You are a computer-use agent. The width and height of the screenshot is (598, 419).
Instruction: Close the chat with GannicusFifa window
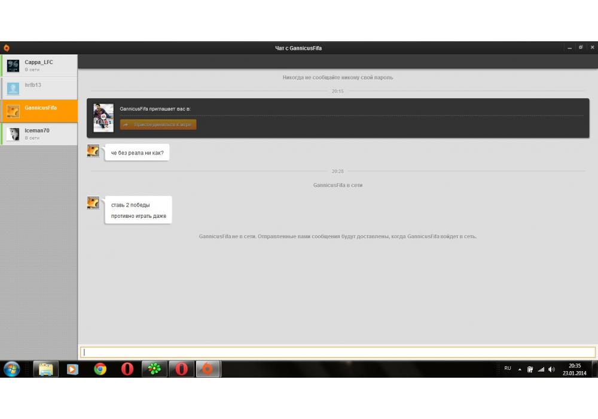point(592,48)
